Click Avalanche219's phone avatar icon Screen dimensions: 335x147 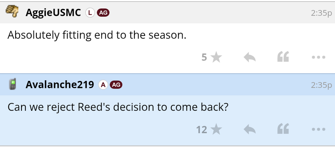[13, 85]
